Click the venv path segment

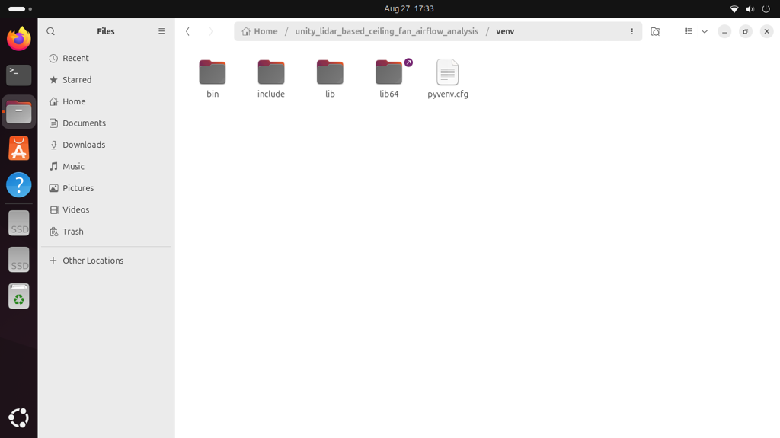[505, 31]
